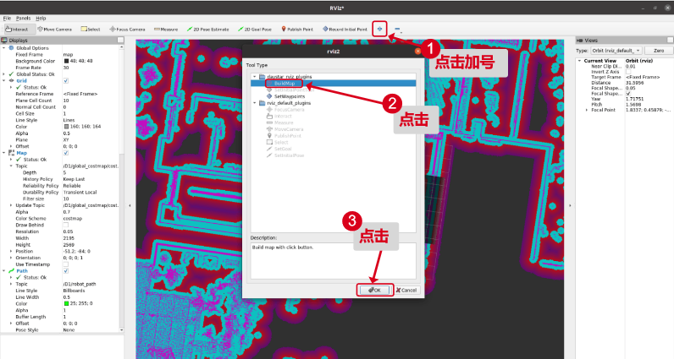Click the Zero button in Views
This screenshot has width=674, height=359.
(x=659, y=51)
